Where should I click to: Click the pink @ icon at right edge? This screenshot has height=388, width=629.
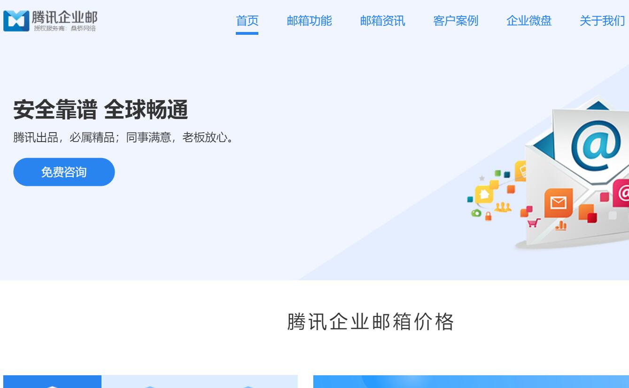pos(621,193)
